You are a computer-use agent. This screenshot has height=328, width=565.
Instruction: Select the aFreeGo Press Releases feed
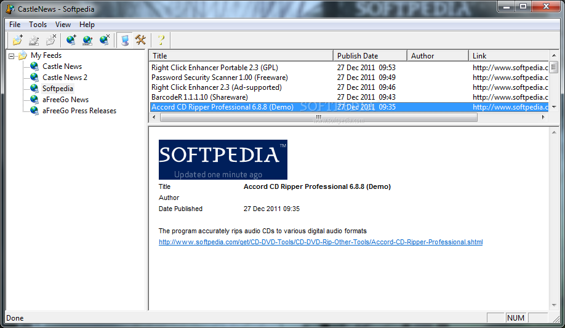pos(79,111)
